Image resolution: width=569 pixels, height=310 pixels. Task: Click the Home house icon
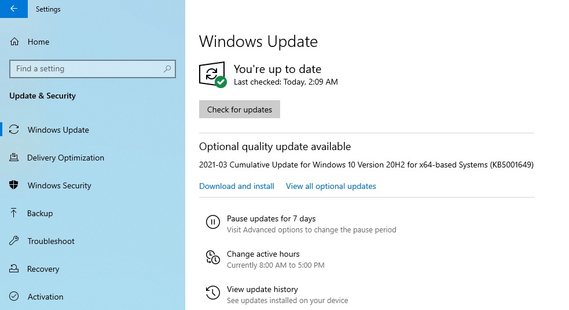pyautogui.click(x=14, y=42)
